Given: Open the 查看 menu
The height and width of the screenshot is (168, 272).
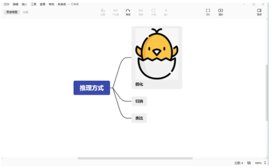Looking at the screenshot, I should click(x=43, y=4).
